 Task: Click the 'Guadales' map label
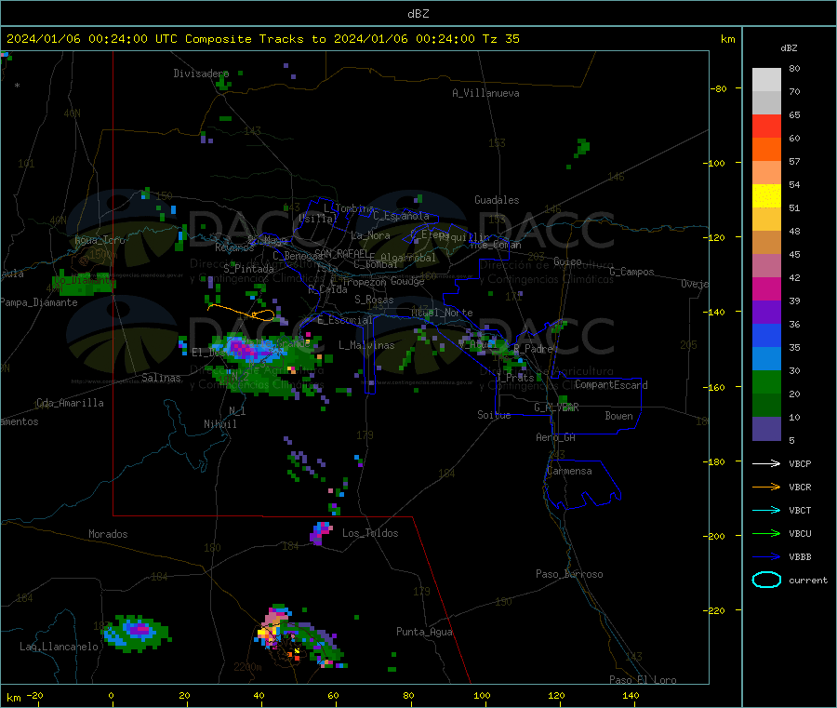pyautogui.click(x=497, y=200)
